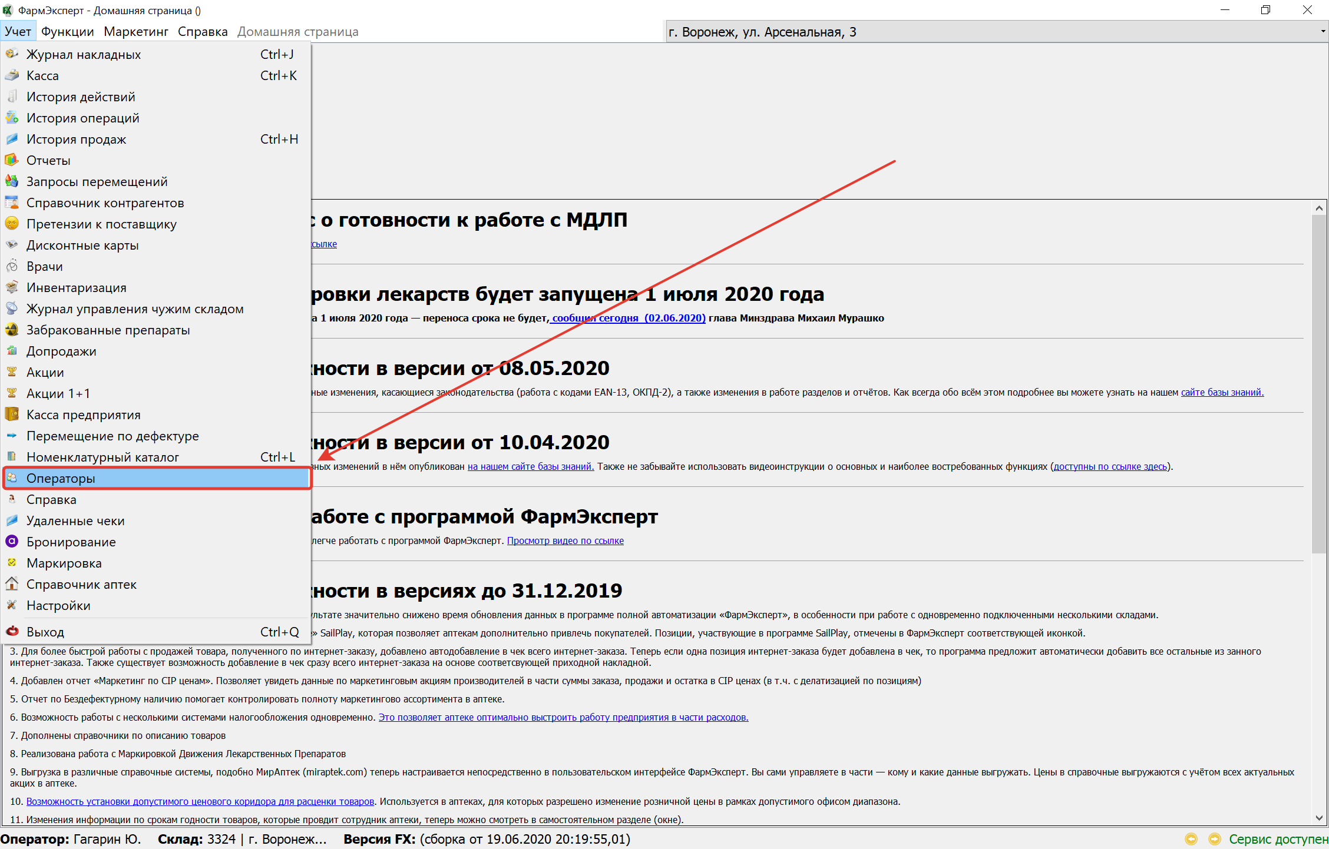The height and width of the screenshot is (849, 1329).
Task: Open the сообщил сегодня (02.06.2020) link
Action: point(628,318)
